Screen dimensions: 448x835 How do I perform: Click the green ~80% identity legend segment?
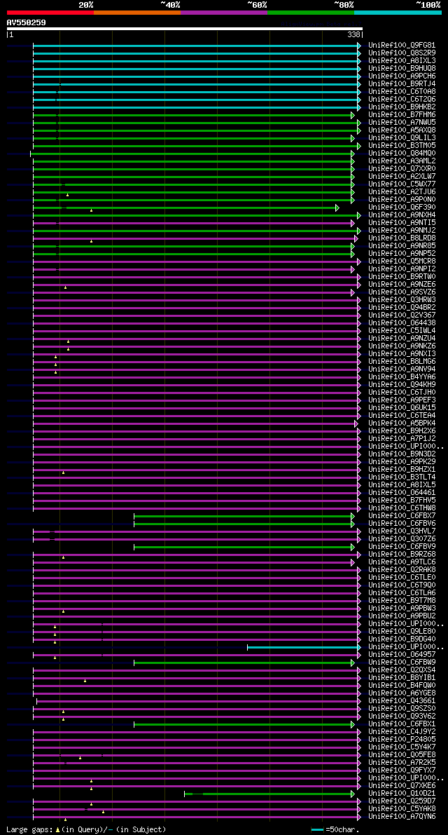coord(311,12)
